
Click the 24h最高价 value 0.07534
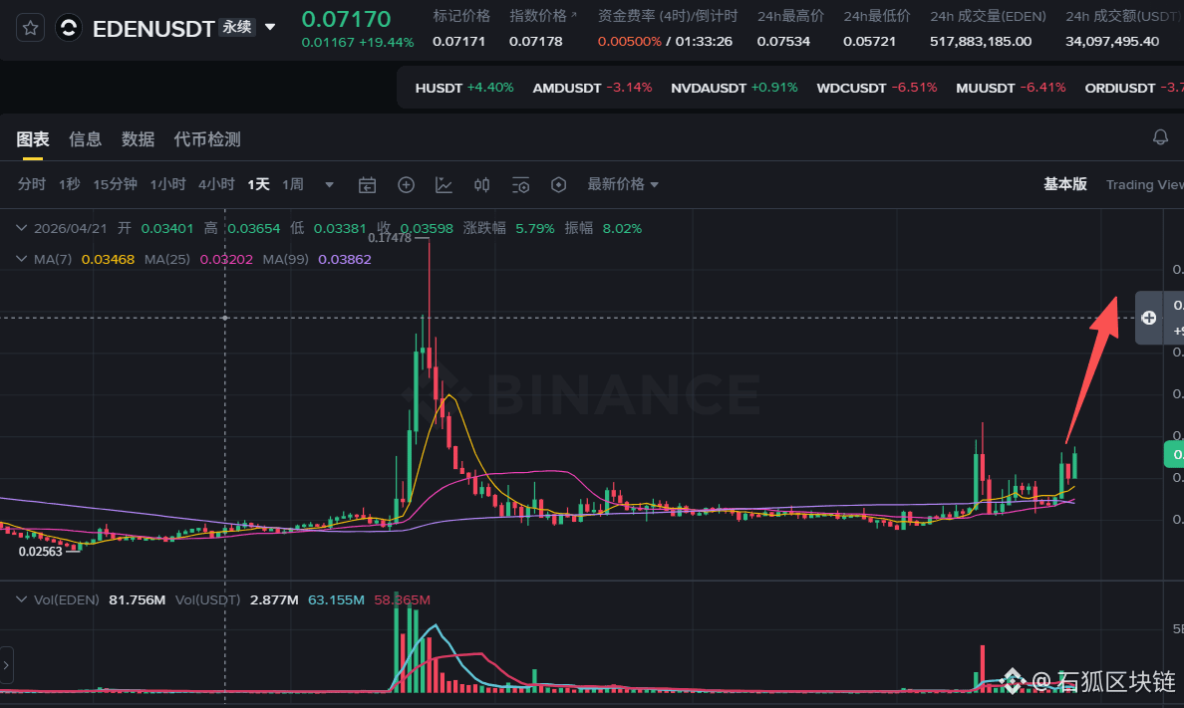coord(783,42)
